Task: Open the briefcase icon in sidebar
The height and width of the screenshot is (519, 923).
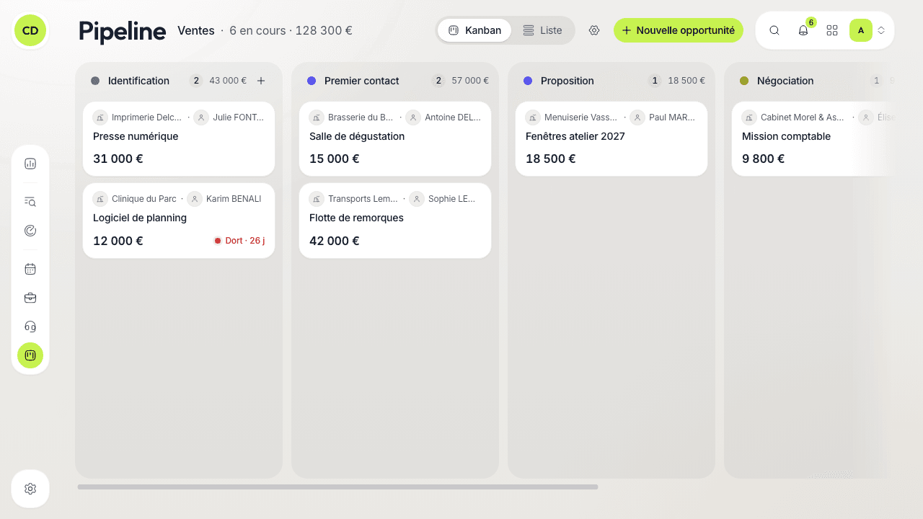Action: (x=30, y=298)
